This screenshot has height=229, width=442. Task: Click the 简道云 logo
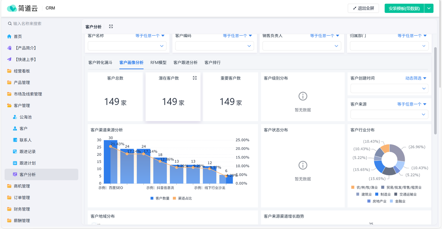point(22,8)
